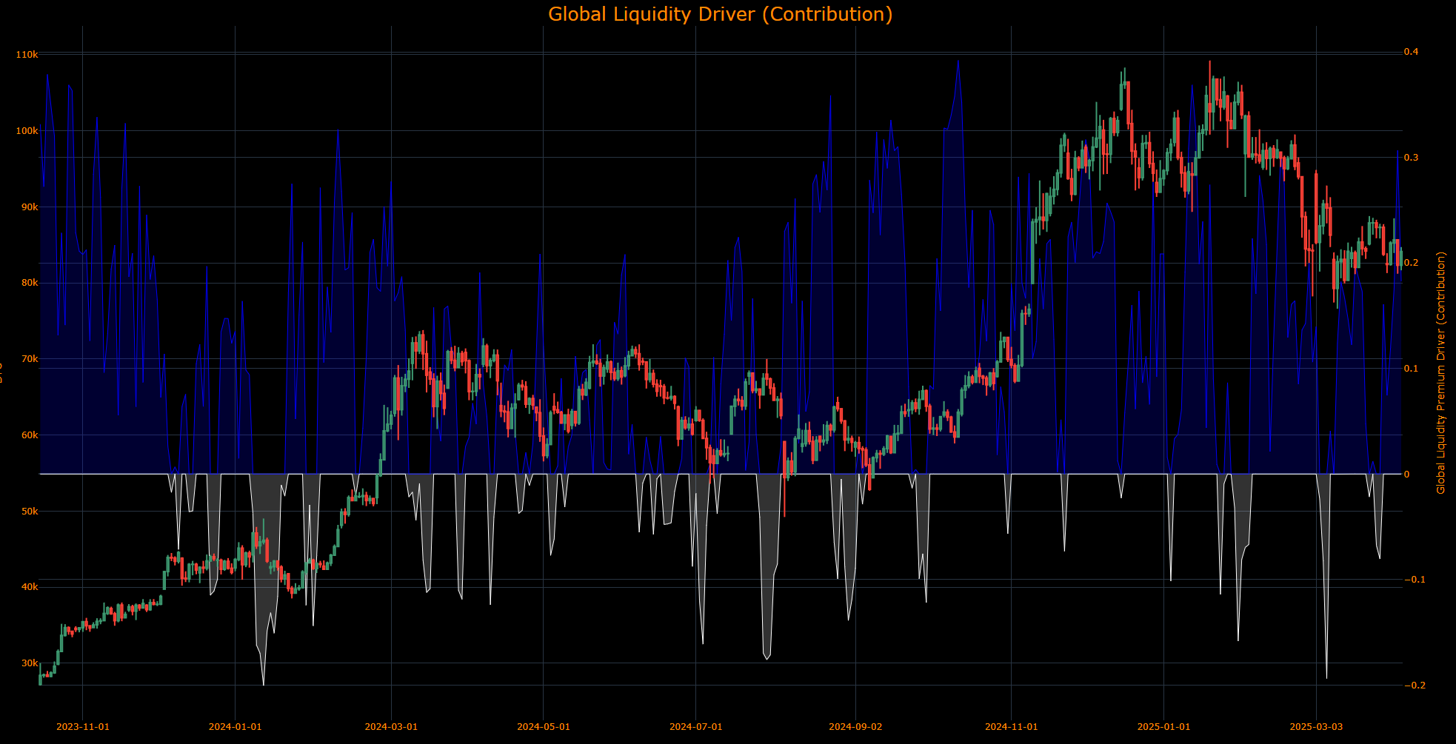Click the 0.1 right axis label
The height and width of the screenshot is (744, 1456).
click(x=1411, y=369)
